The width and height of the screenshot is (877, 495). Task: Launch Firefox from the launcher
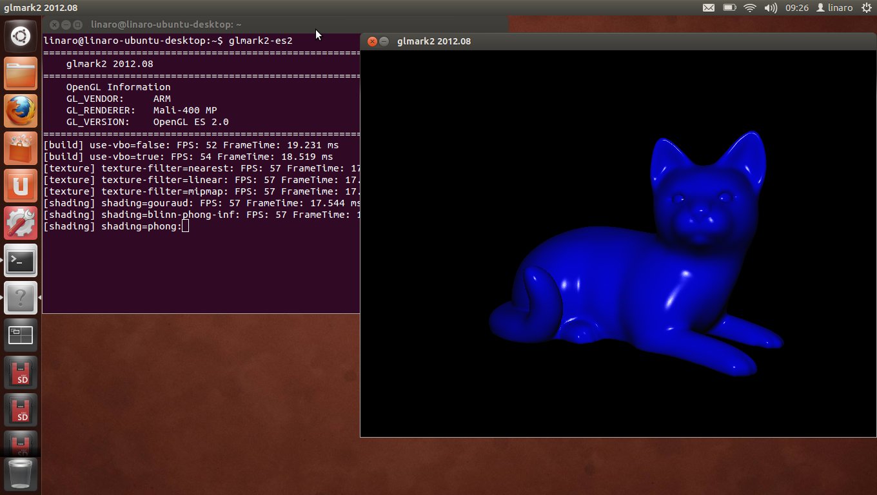pyautogui.click(x=21, y=111)
